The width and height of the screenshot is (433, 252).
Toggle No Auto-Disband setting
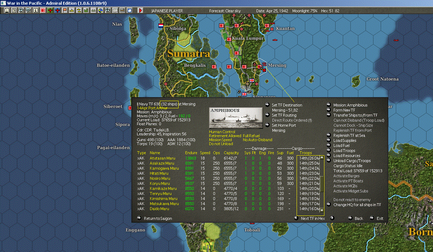point(258,140)
